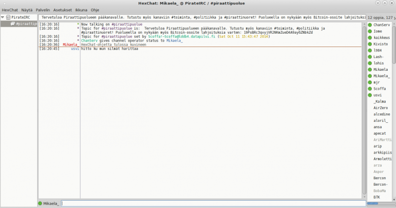This screenshot has width=396, height=208.
Task: Click the chat bubble icon for #piraattipuolue channel
Action: pos(13,23)
